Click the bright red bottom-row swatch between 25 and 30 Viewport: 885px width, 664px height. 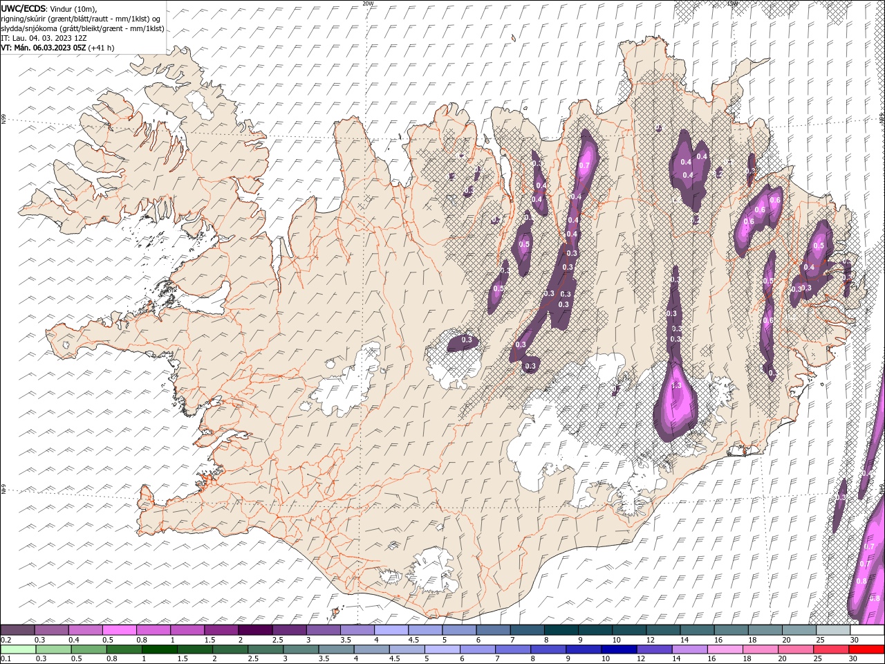[x=832, y=649]
